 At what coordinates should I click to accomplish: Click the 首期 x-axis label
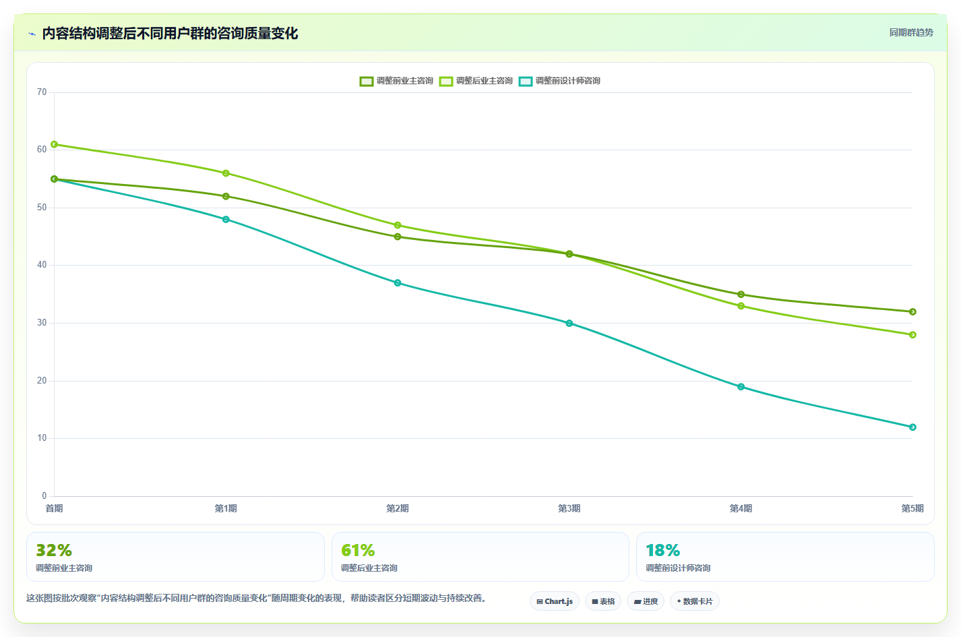(x=55, y=508)
